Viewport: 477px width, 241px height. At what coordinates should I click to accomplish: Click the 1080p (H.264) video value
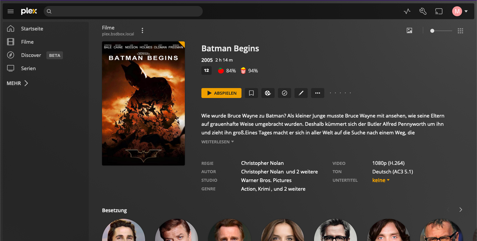(x=388, y=163)
